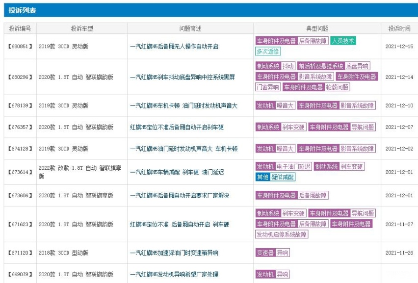Open complaint 红旗H5定位不准后备厢自动开启刹车硬
Screen dimensions: 418x283
177,128
